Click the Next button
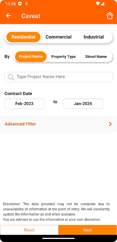This screenshot has width=117, height=242. click(88, 230)
